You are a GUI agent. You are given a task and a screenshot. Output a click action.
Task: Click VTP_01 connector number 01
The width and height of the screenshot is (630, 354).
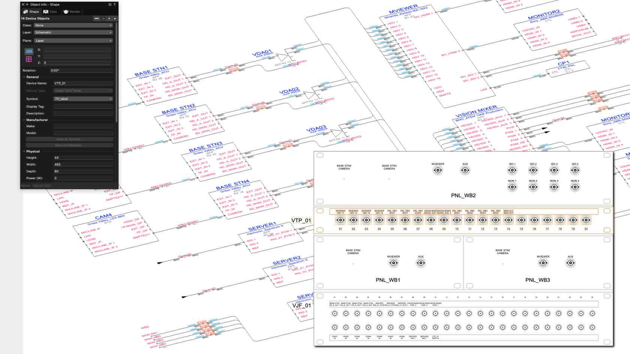pos(340,220)
